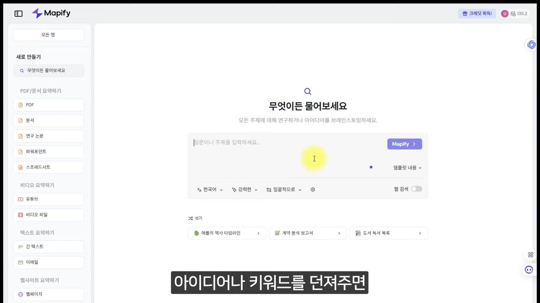Open 모든 맵 in sidebar
540x303 pixels.
(49, 35)
